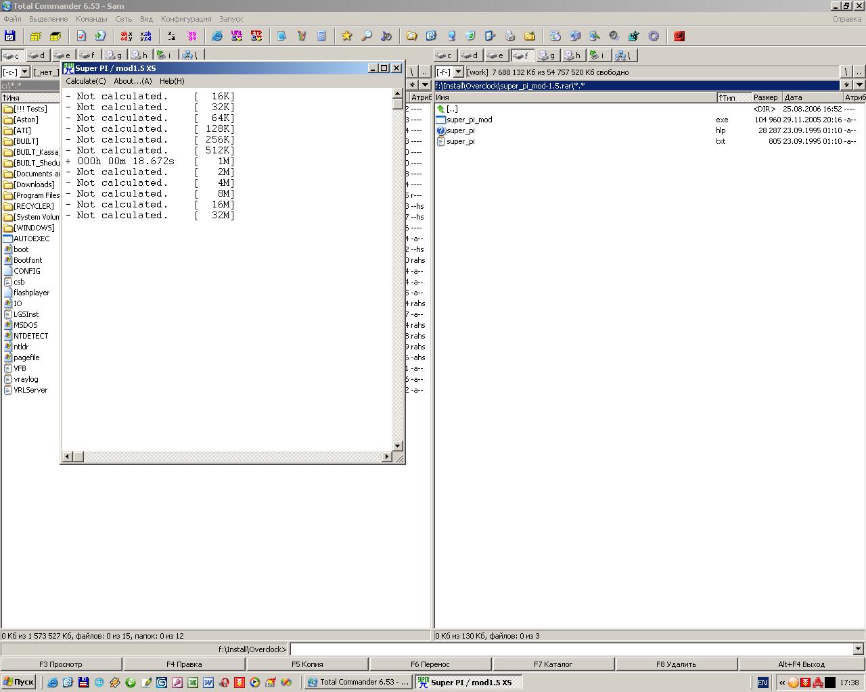
Task: Click the floppy disk save icon in toolbar
Action: (x=9, y=36)
